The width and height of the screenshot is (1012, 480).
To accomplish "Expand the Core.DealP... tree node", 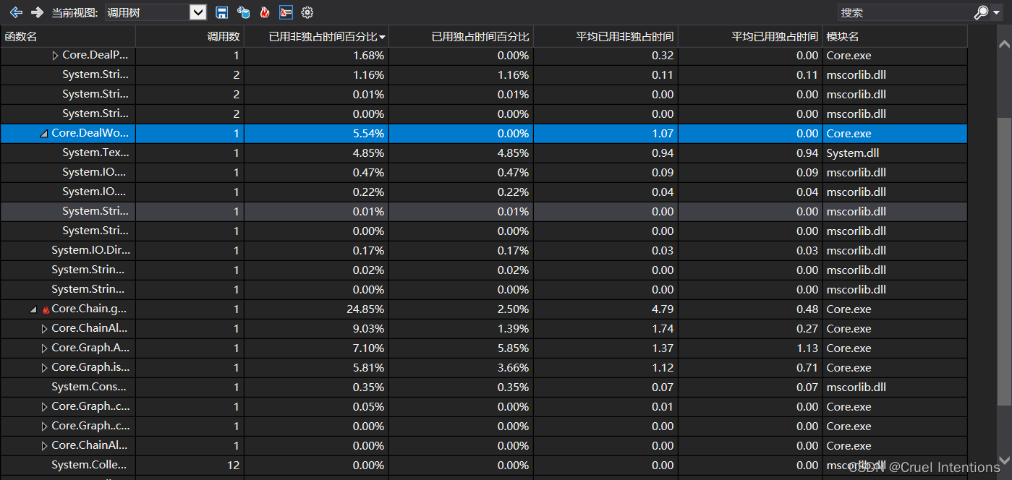I will click(56, 56).
